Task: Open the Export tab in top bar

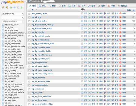Action: (72, 6)
